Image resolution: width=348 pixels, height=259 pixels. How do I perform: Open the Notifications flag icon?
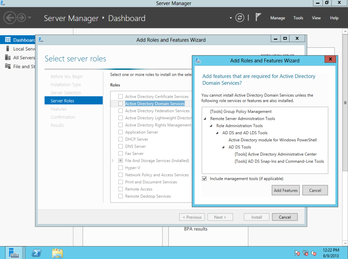(x=258, y=17)
